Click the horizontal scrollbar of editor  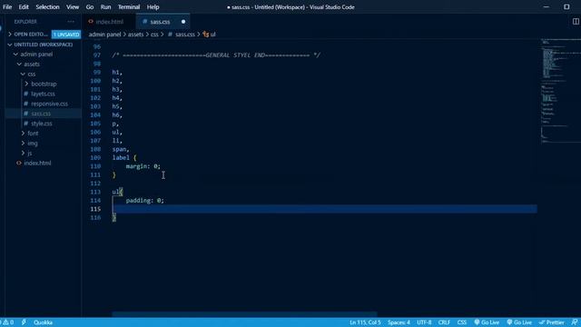pyautogui.click(x=244, y=314)
